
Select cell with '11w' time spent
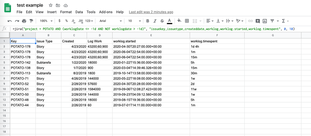click(217, 89)
